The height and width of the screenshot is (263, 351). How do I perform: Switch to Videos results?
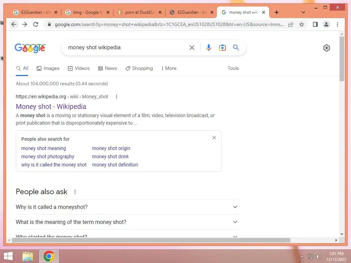[78, 68]
